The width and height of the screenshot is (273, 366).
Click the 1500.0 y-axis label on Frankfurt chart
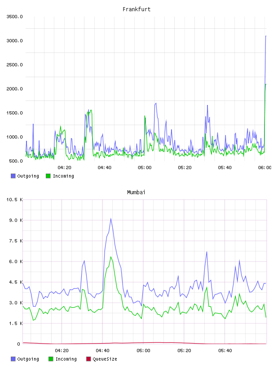(14, 113)
